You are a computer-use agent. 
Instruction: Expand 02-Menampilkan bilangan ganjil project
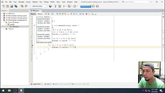point(2,16)
